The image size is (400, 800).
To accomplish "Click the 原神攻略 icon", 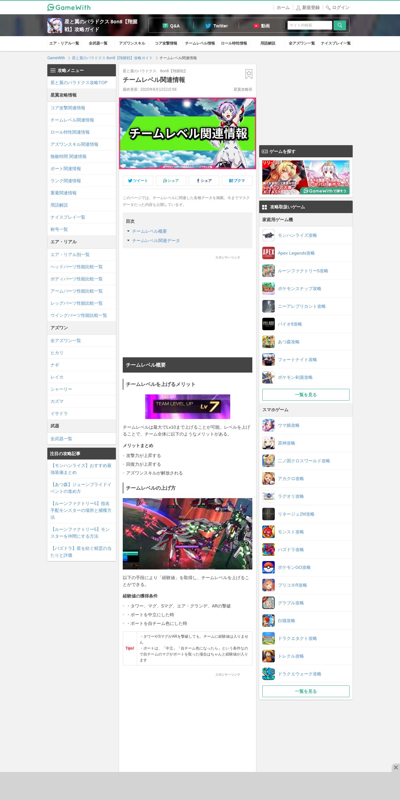I will pyautogui.click(x=268, y=443).
